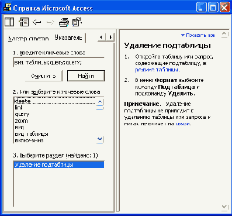Select keyword 'delete' in list
The width and height of the screenshot is (232, 216).
click(x=54, y=101)
